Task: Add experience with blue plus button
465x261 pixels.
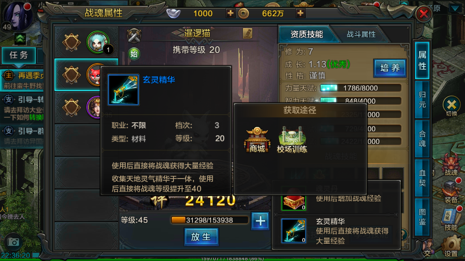Action: point(260,221)
